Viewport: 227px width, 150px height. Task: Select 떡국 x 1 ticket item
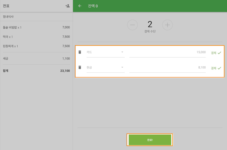(36, 37)
